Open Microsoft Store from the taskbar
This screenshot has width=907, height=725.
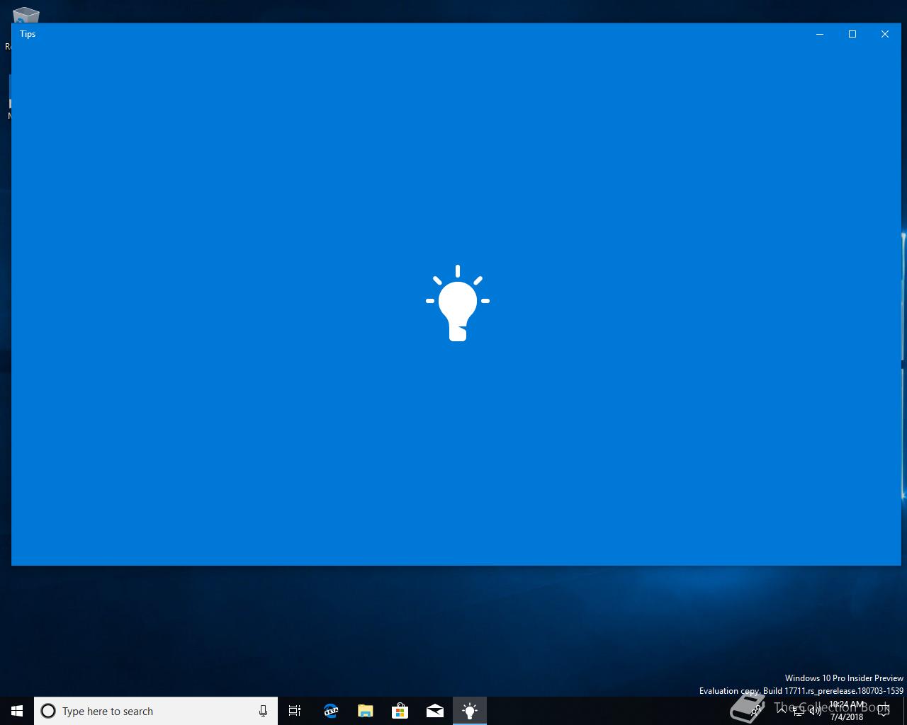[x=400, y=711]
